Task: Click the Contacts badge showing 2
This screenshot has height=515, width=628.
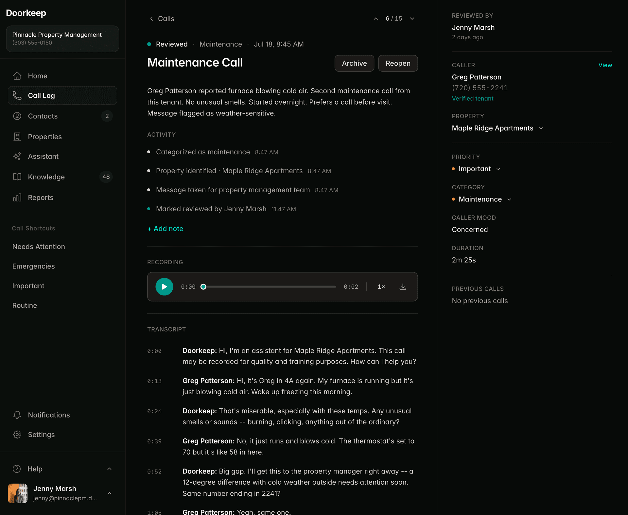Action: pos(107,116)
